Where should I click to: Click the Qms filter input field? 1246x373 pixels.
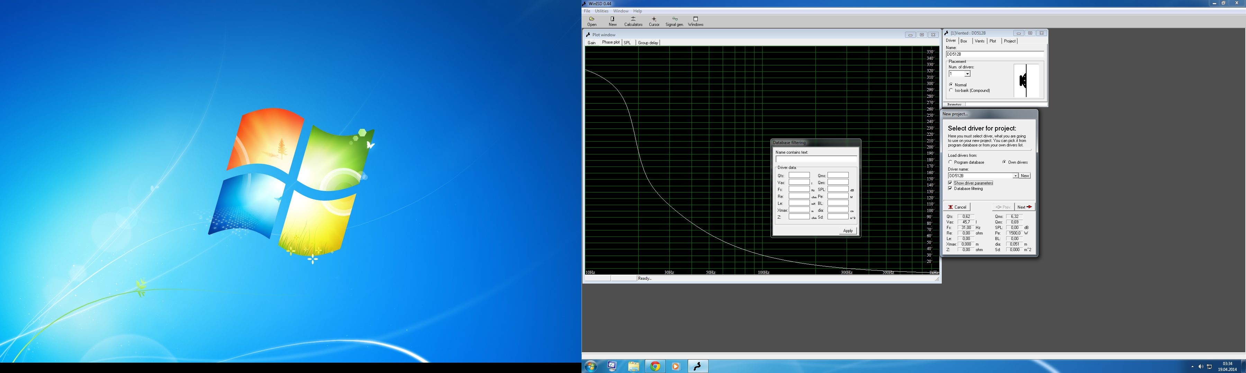click(x=838, y=176)
